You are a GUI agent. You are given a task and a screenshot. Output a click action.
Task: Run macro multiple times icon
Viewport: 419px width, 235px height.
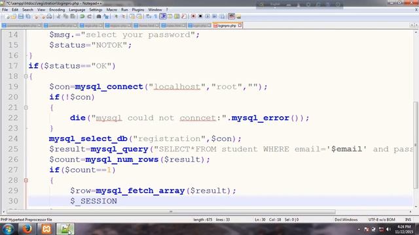215,16
